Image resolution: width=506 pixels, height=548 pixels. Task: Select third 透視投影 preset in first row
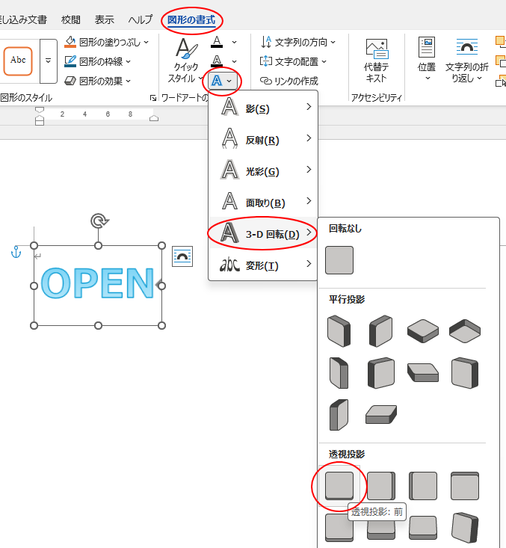coord(423,486)
